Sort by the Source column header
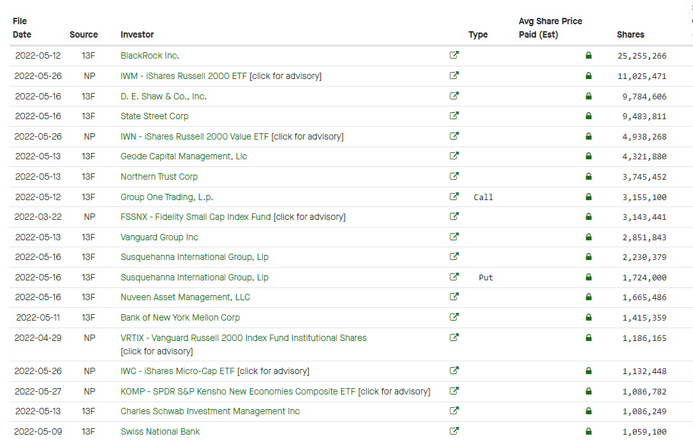The image size is (693, 441). 84,34
